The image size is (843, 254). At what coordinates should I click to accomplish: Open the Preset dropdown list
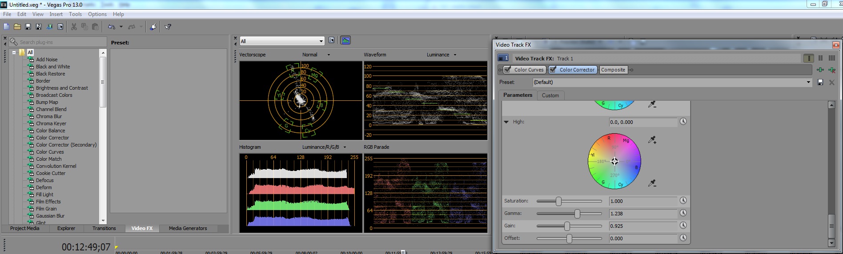808,82
